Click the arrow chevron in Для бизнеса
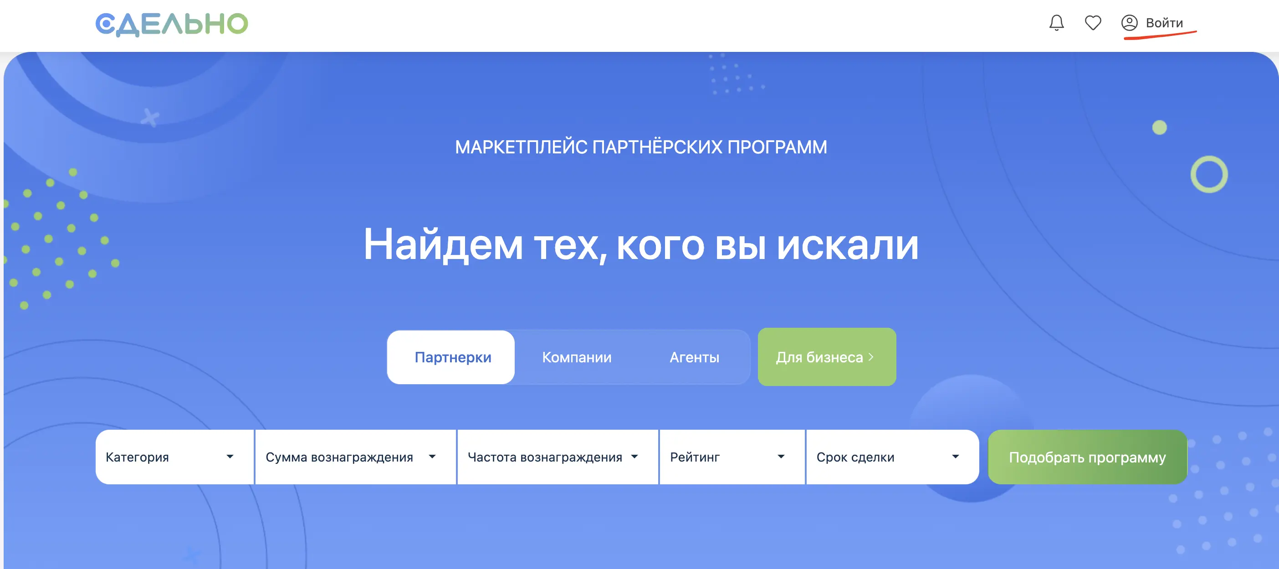Screen dimensions: 1279x569 (871, 357)
